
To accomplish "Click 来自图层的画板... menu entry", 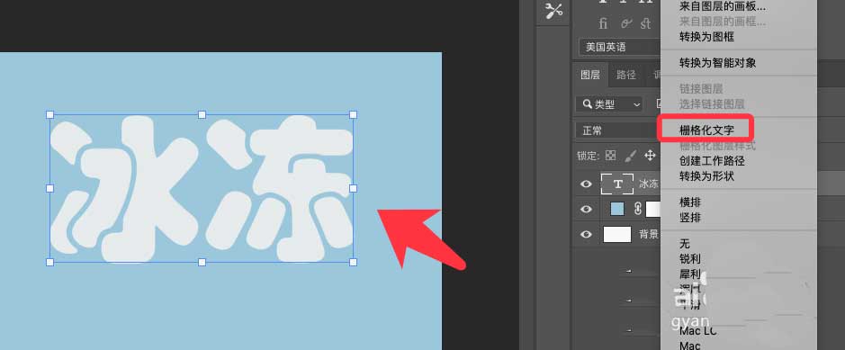I will coord(722,6).
